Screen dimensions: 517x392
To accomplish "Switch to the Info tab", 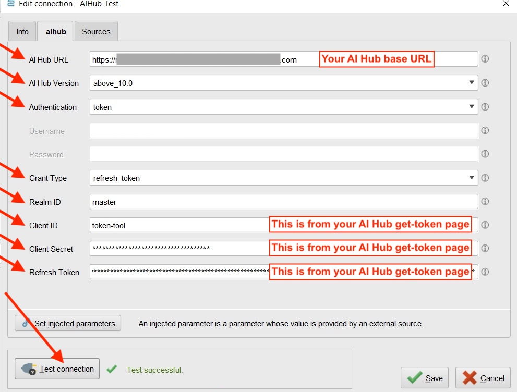I will 22,31.
